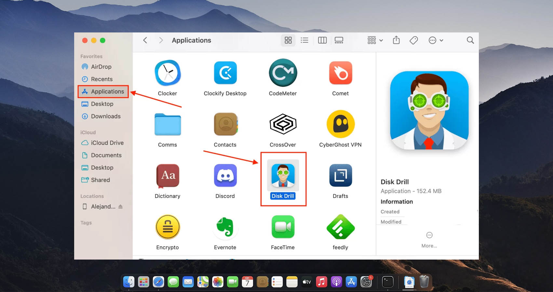553x292 pixels.
Task: Open Safari from the Dock
Action: tap(158, 282)
